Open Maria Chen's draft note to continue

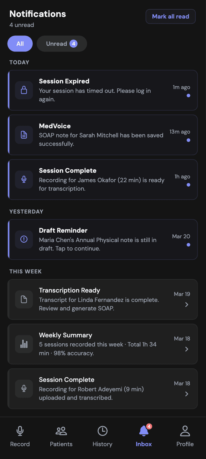click(102, 239)
